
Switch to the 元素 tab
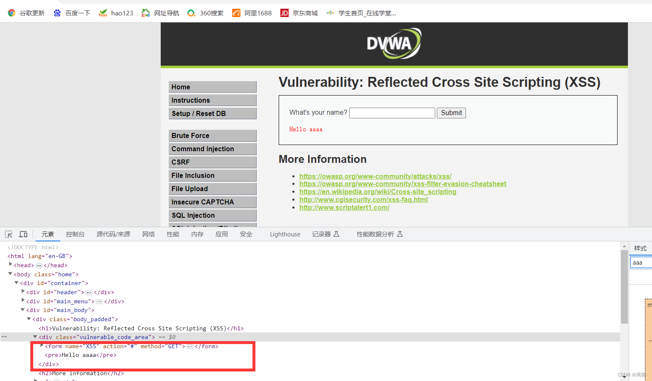click(x=48, y=234)
